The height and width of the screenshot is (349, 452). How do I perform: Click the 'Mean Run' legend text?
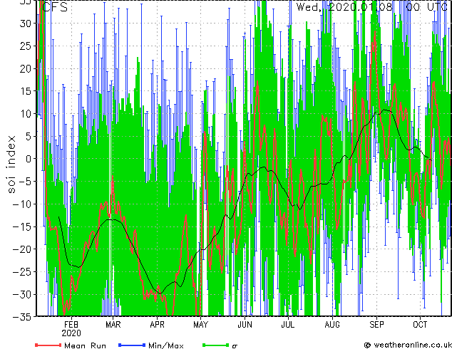[x=85, y=345]
